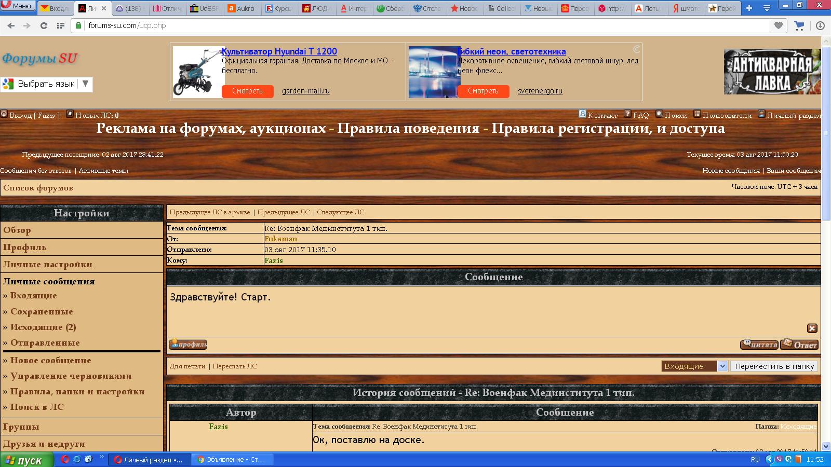
Task: Click the Смотреть button for Hyundai cultivator ad
Action: click(x=247, y=91)
